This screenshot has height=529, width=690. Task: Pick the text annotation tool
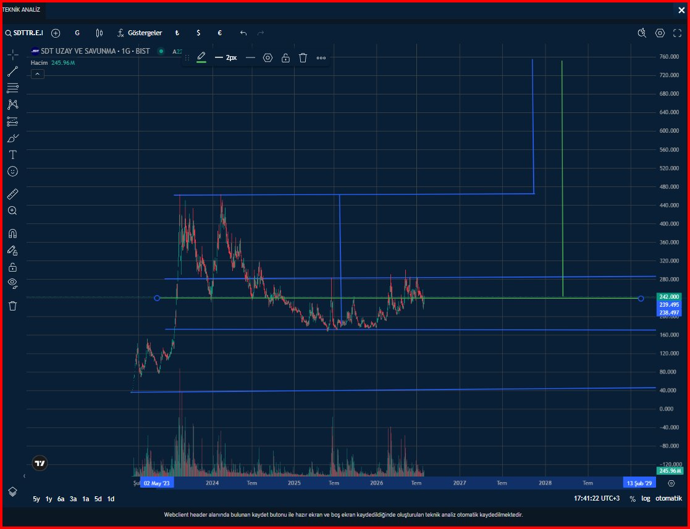pyautogui.click(x=13, y=155)
